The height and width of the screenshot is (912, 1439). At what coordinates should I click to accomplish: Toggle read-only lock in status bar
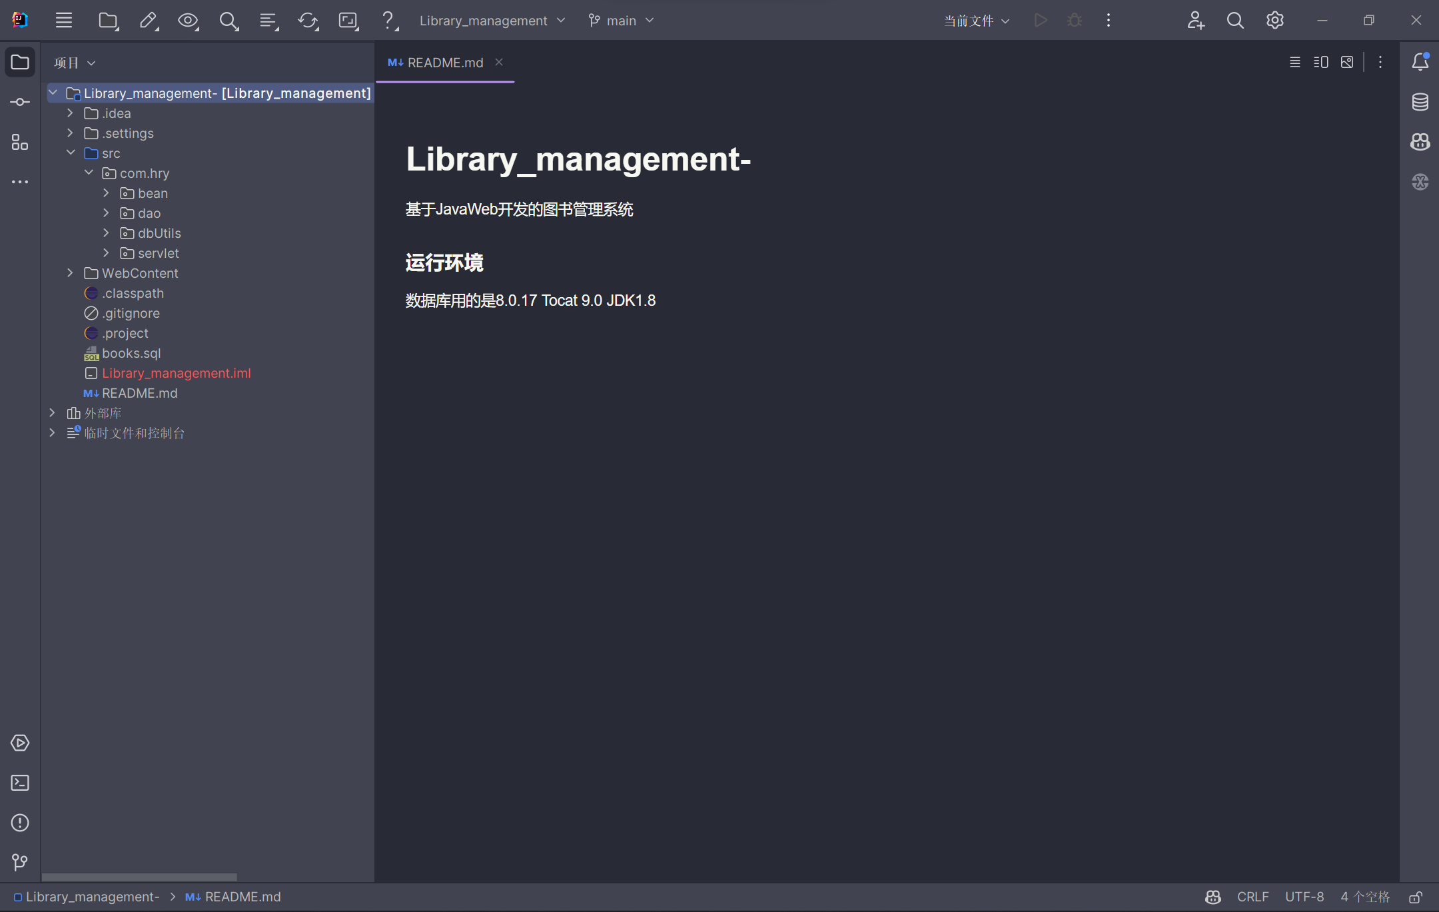pyautogui.click(x=1416, y=897)
